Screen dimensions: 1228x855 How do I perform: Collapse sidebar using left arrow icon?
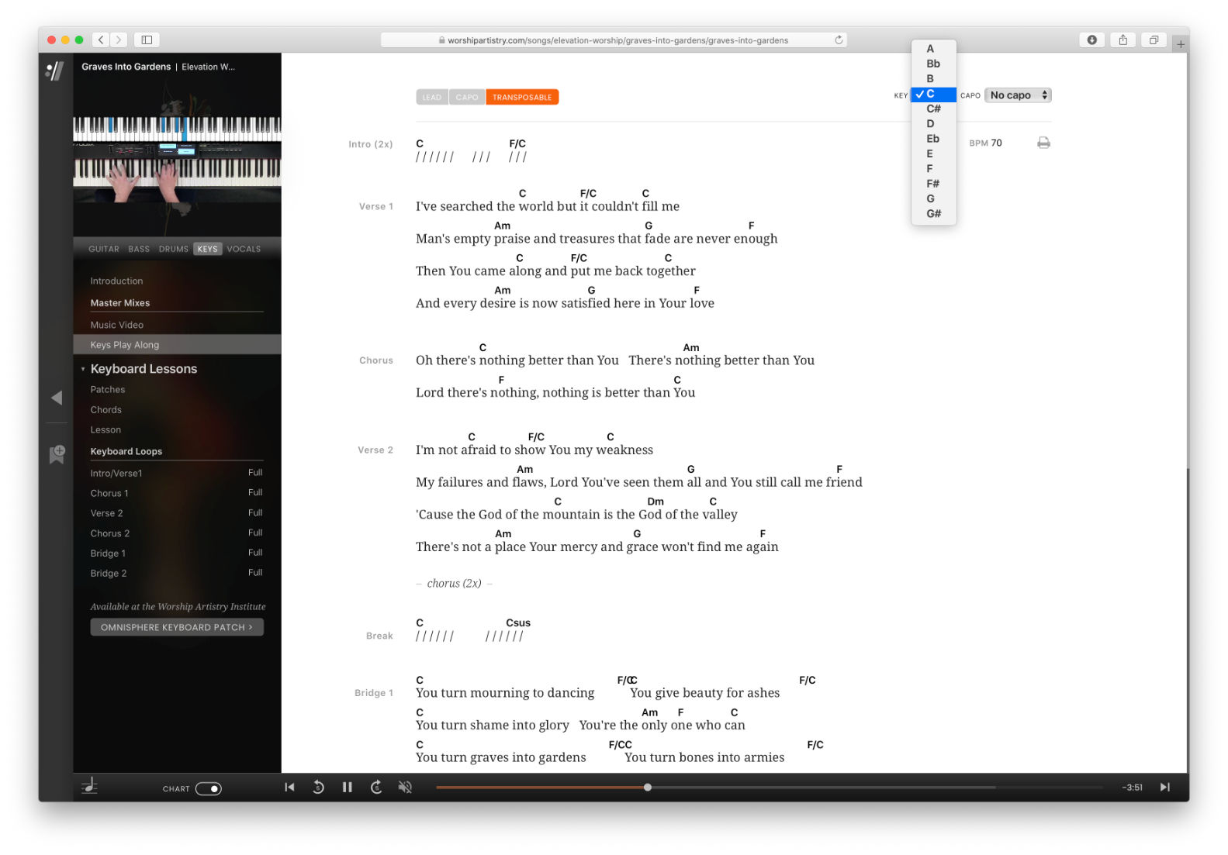tap(57, 398)
